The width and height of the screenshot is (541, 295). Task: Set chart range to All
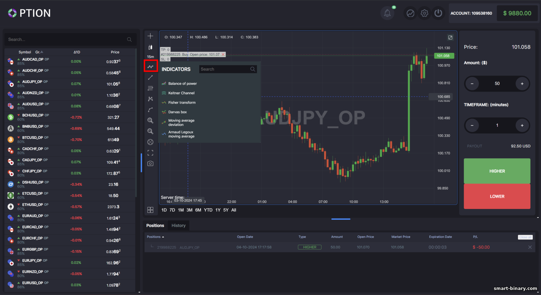point(234,210)
